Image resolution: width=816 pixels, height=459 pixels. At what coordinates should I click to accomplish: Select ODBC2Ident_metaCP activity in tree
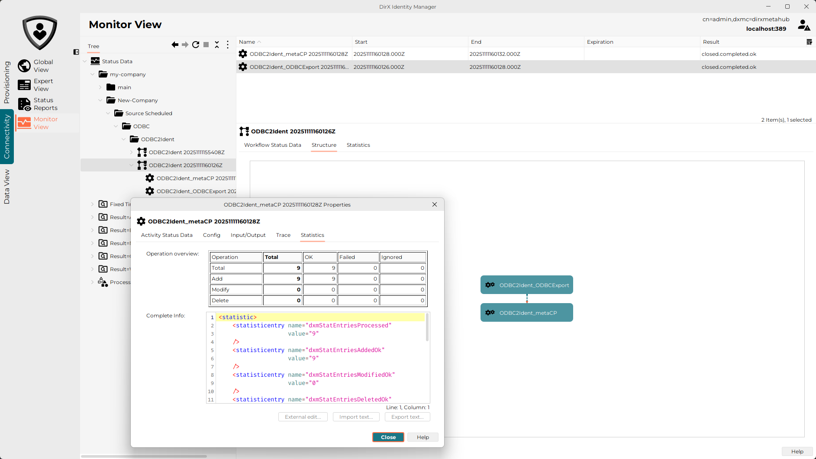click(x=196, y=178)
